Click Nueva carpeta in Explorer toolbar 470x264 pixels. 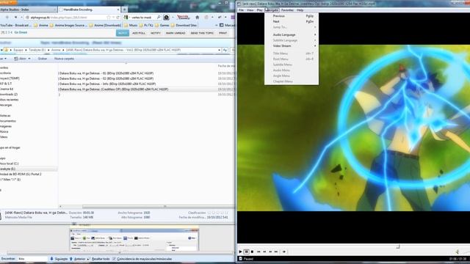pyautogui.click(x=64, y=59)
